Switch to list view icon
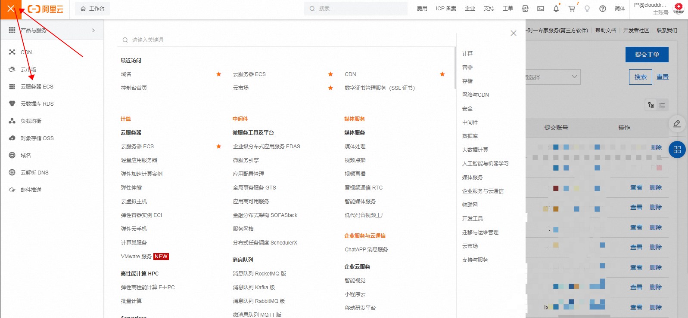Image resolution: width=688 pixels, height=318 pixels. 662,105
